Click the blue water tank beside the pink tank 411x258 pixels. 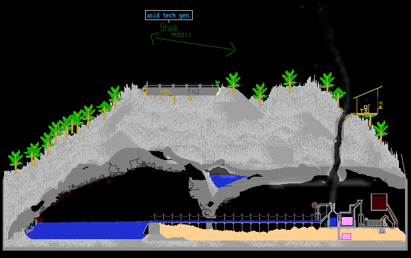[x=333, y=222]
